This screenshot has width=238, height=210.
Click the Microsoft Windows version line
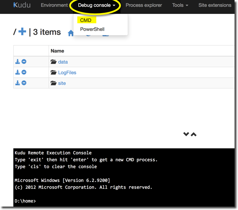(62, 180)
